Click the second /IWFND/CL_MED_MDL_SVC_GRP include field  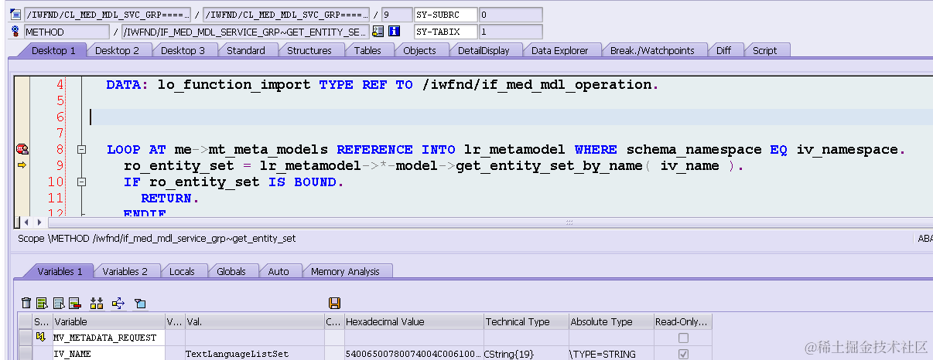click(x=285, y=15)
